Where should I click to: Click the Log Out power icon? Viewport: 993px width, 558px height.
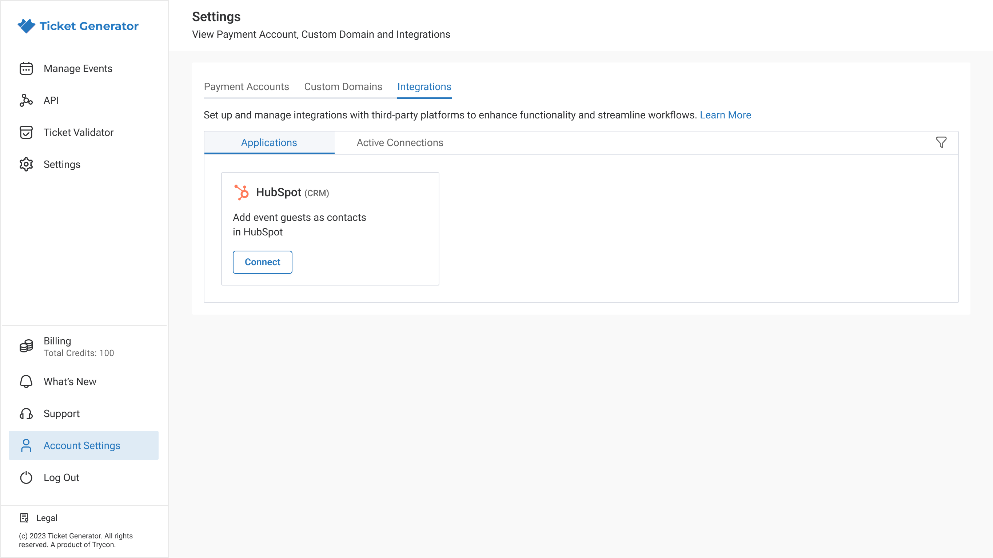[x=25, y=477]
